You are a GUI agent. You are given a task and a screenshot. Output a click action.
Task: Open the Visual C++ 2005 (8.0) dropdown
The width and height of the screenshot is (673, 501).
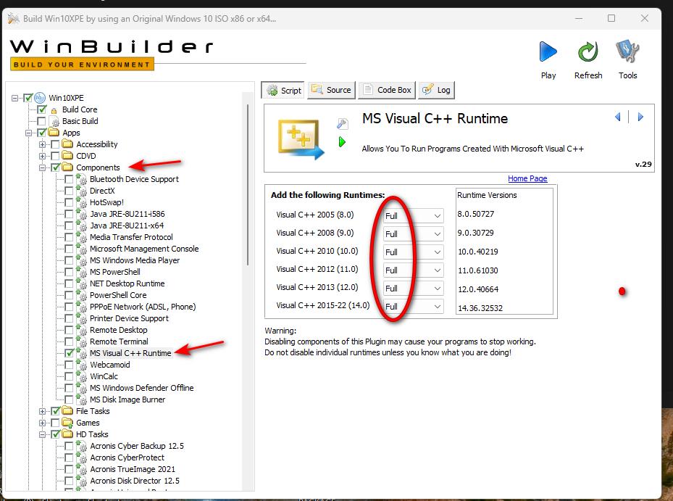[413, 215]
